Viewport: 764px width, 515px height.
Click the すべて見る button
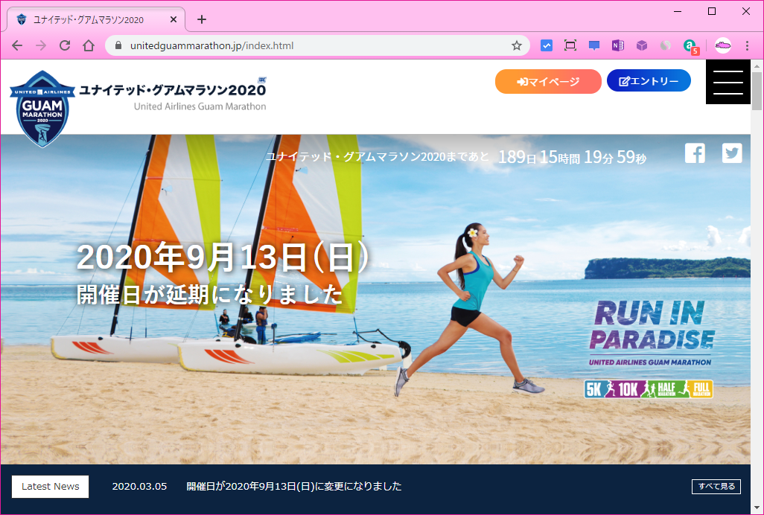716,486
